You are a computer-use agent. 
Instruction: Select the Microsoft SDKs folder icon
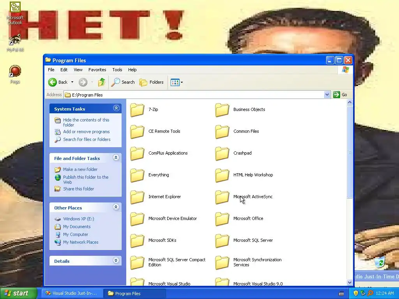point(137,241)
